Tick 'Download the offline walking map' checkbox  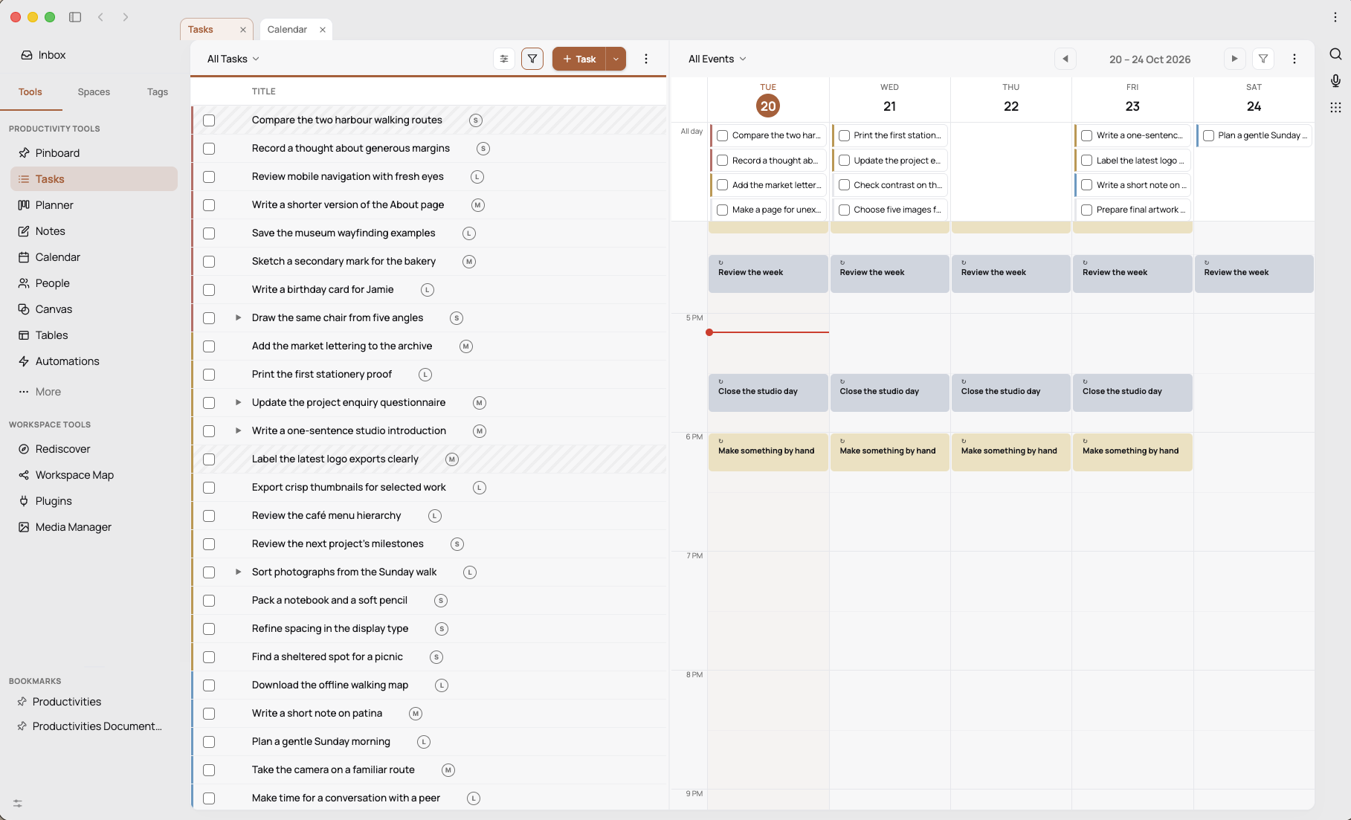coord(209,685)
